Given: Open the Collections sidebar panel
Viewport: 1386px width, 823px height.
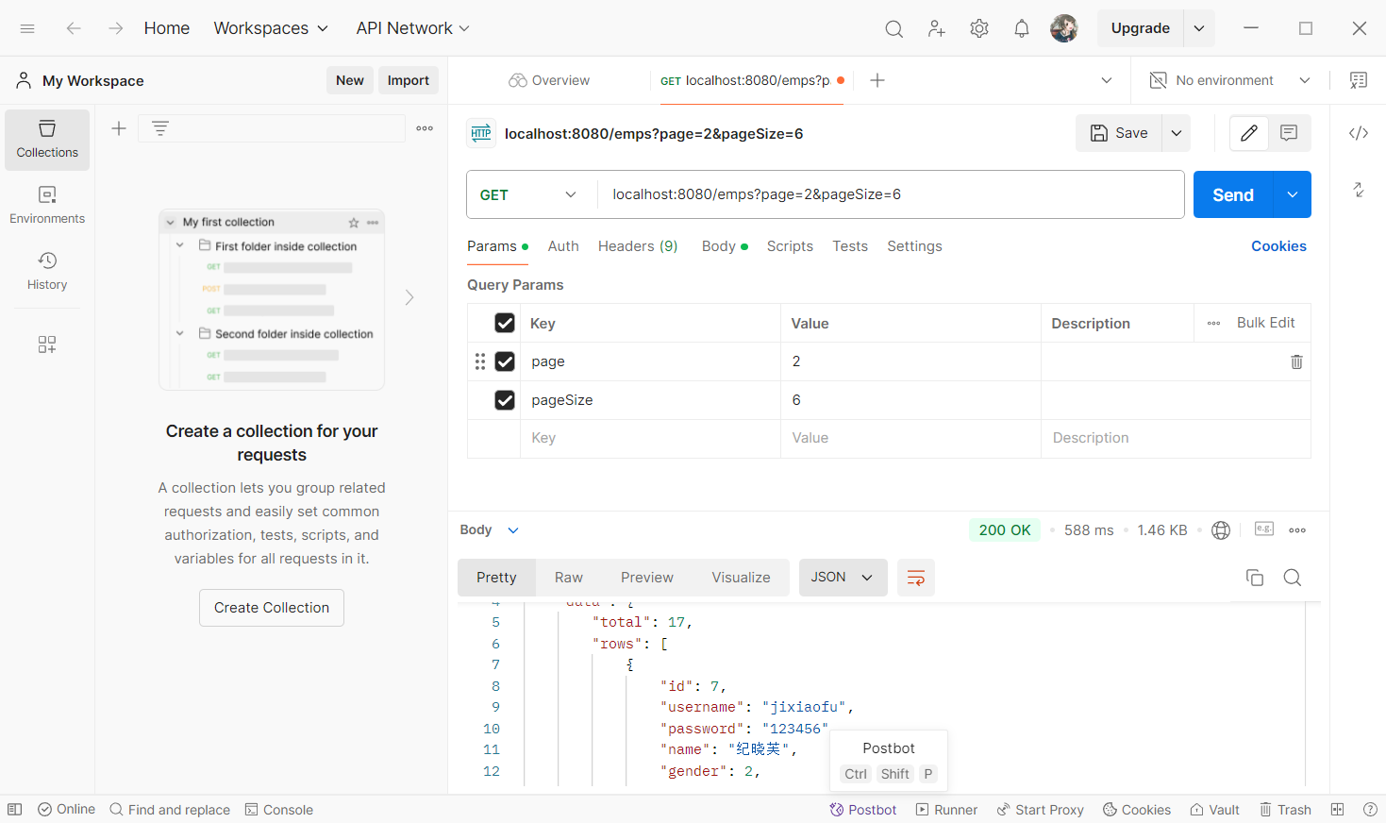Looking at the screenshot, I should tap(47, 140).
